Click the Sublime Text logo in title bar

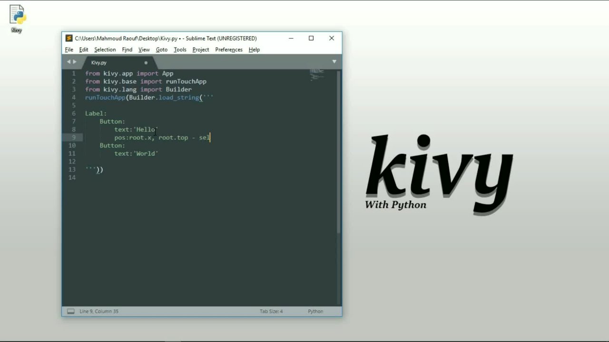[69, 38]
